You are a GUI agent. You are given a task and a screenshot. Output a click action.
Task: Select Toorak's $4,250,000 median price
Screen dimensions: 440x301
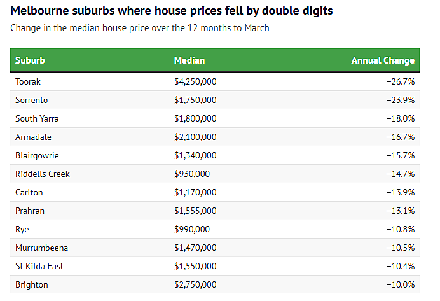pyautogui.click(x=195, y=81)
